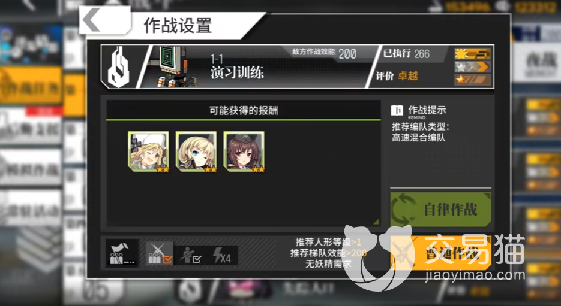Go back using the arrow beside 作战设置
Screen dimensions: 561x306
(x=92, y=20)
